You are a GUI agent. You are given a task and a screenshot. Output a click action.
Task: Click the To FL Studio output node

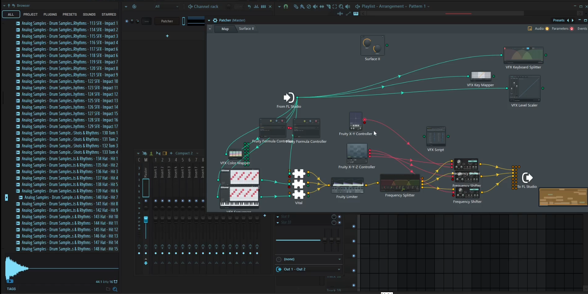coord(527,178)
